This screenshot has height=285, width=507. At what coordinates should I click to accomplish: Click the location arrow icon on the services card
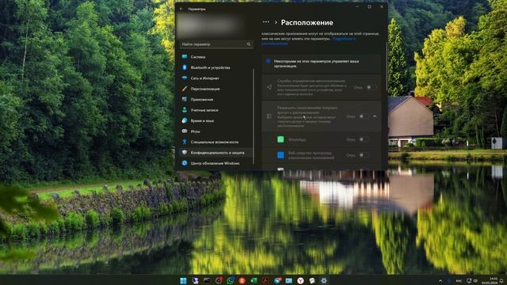pos(269,87)
